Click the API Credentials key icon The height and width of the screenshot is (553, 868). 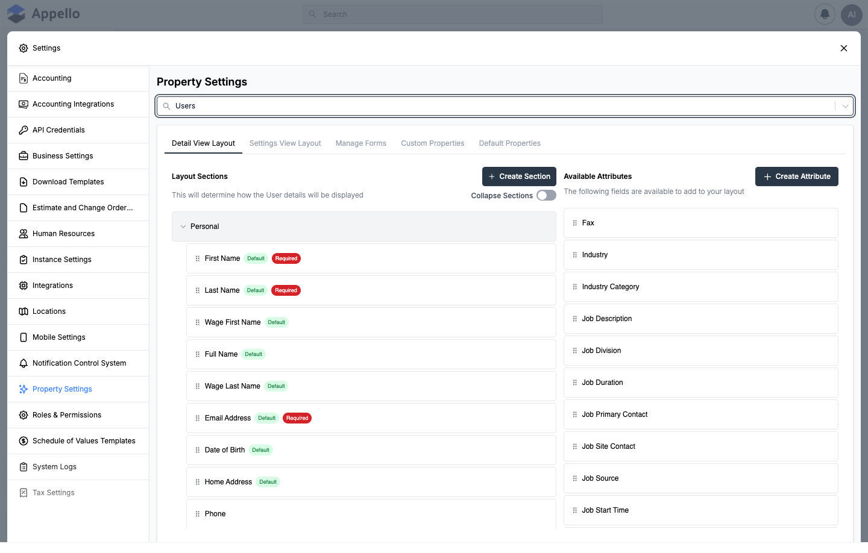click(x=24, y=130)
